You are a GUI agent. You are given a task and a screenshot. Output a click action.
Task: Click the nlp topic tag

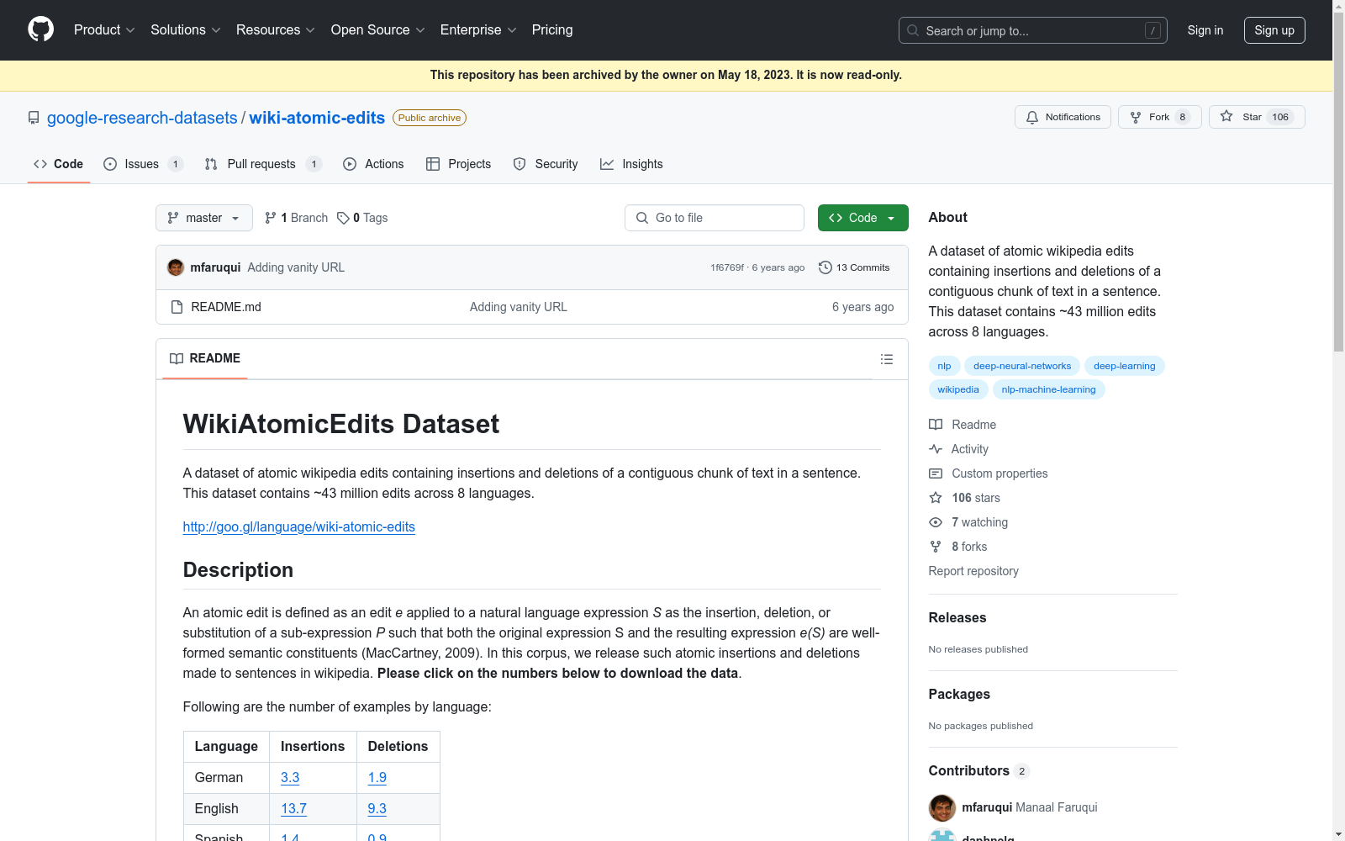(x=945, y=366)
